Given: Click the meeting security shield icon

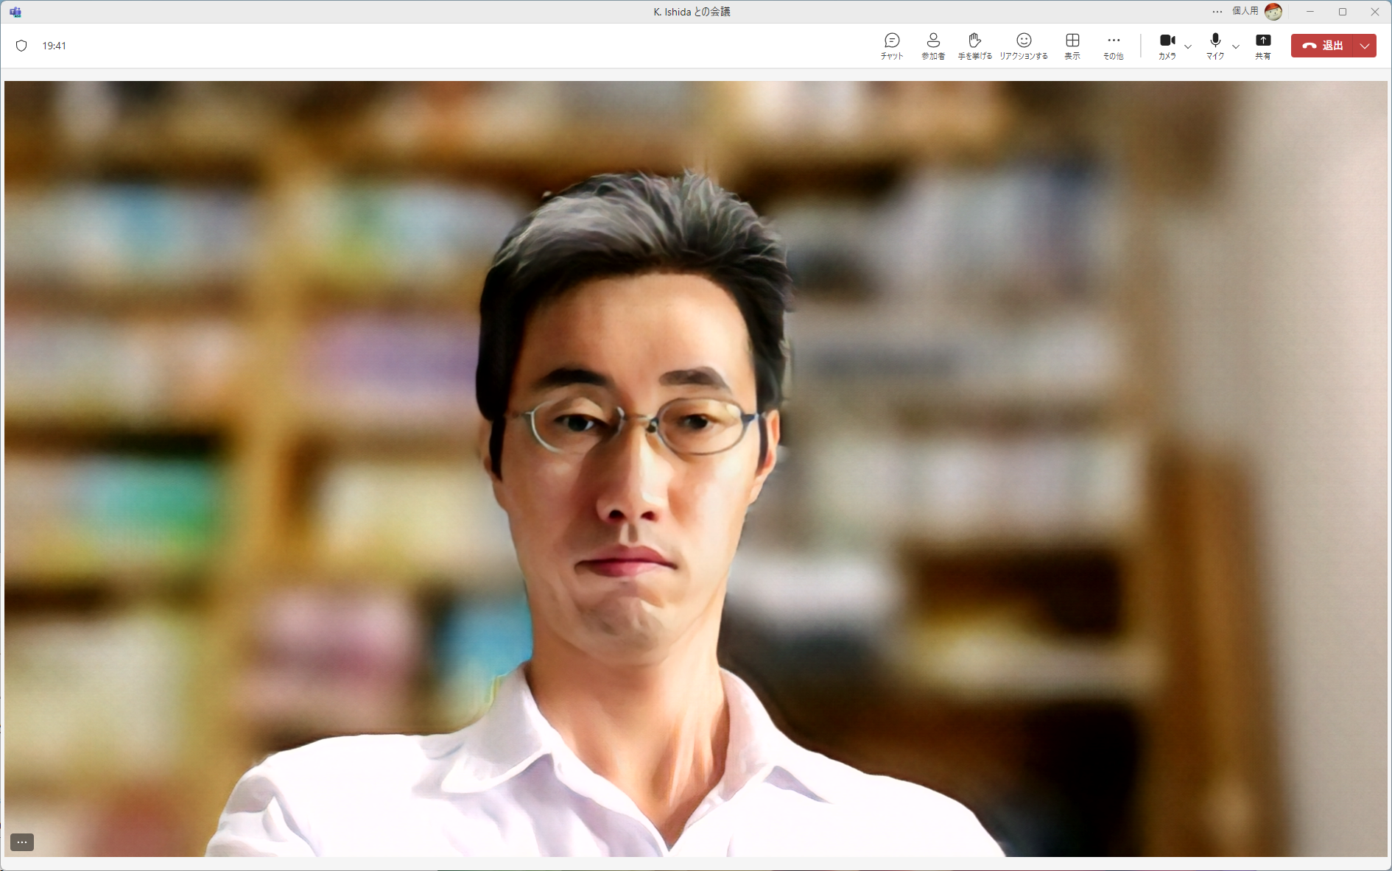Looking at the screenshot, I should tap(21, 46).
